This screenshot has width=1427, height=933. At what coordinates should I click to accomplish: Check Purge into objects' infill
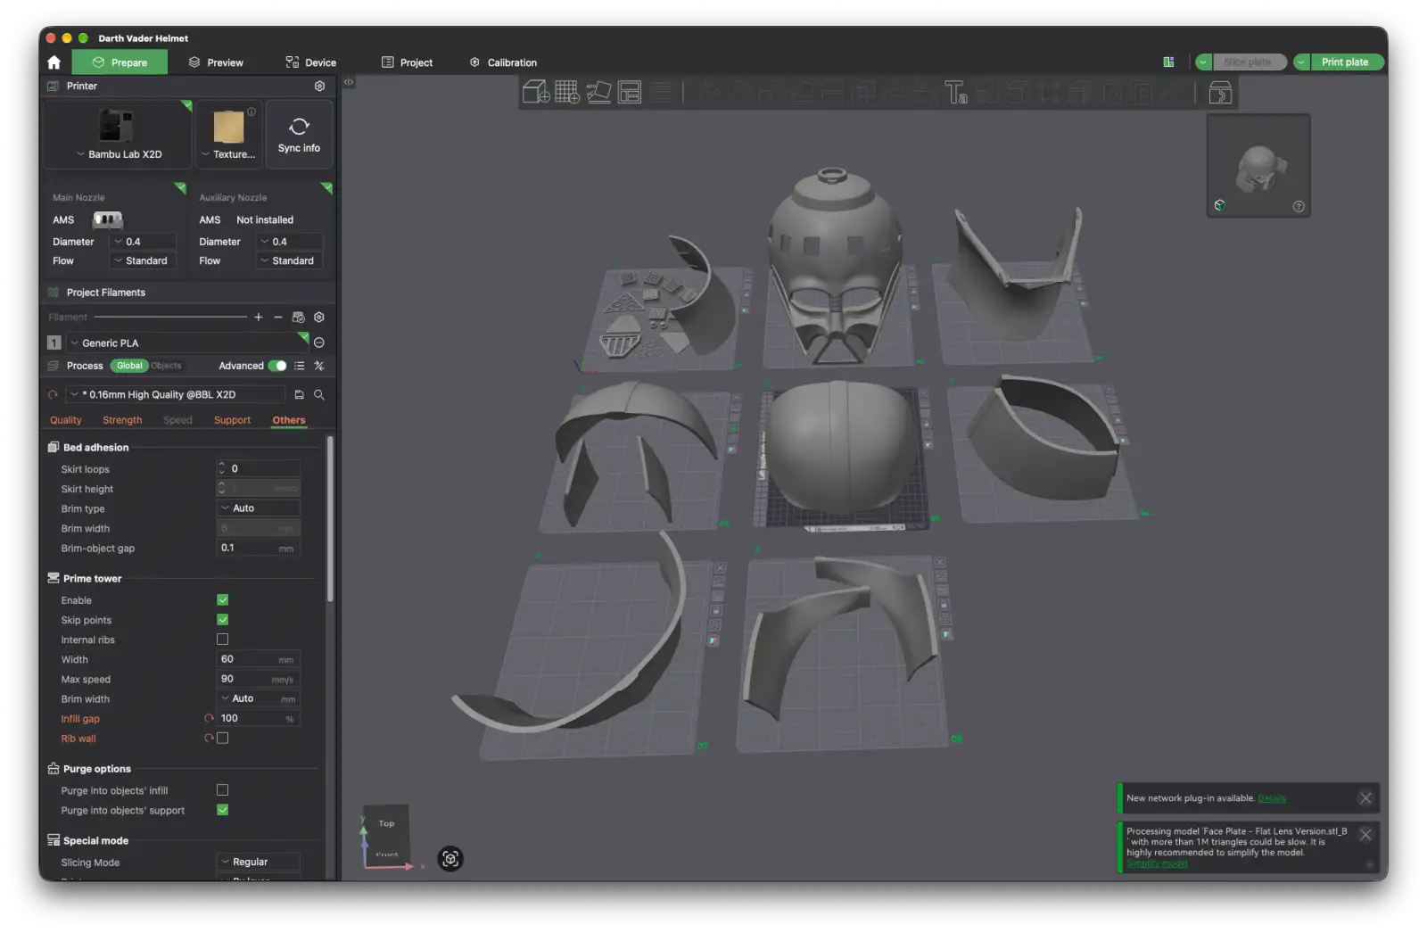click(x=223, y=790)
